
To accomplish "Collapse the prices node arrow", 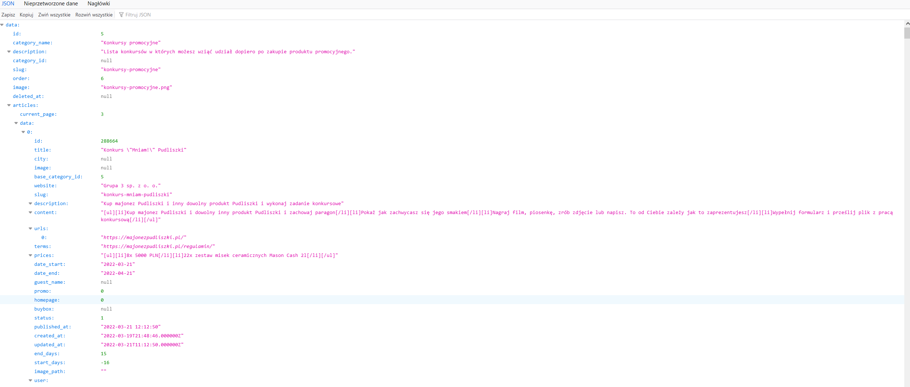I will 30,255.
